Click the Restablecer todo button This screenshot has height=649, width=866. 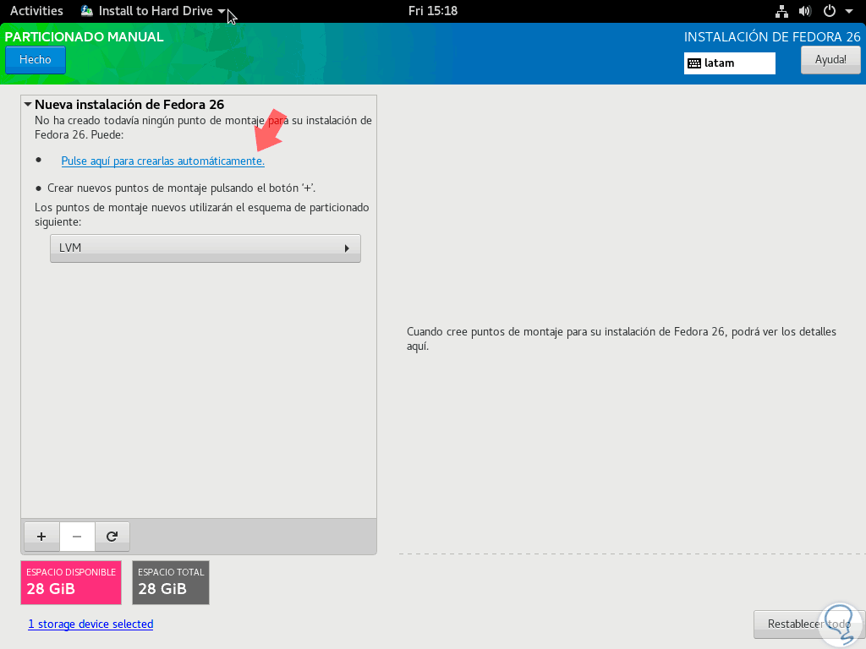(809, 624)
